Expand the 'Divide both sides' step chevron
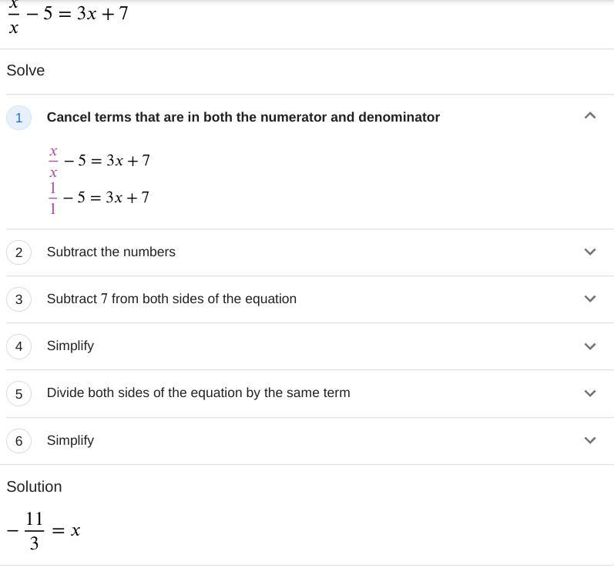 point(590,393)
